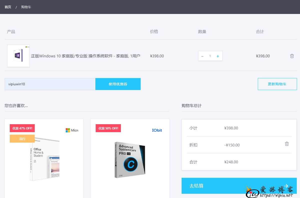This screenshot has width=300, height=198.
Task: Click the unit price ¥398.00 in row
Action: (157, 56)
